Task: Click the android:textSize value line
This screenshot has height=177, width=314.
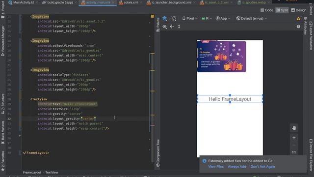Action: click(x=59, y=109)
